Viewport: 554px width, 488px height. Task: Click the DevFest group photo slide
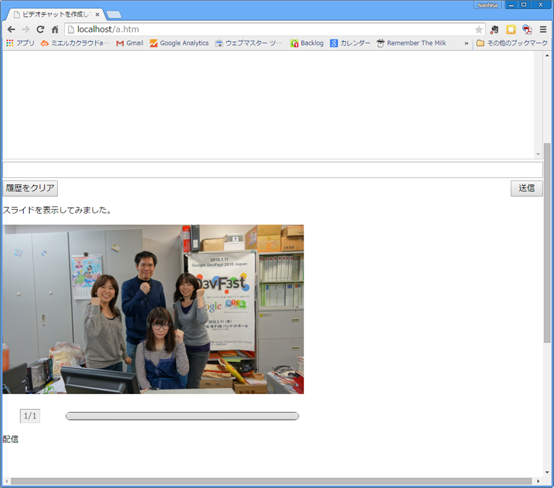coord(153,309)
